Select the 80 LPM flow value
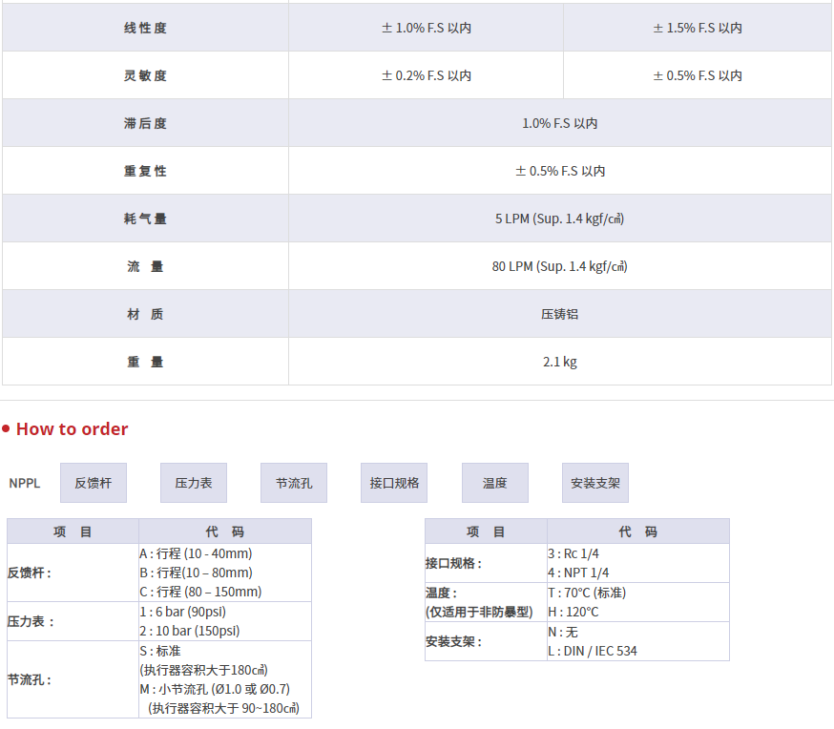 click(560, 266)
